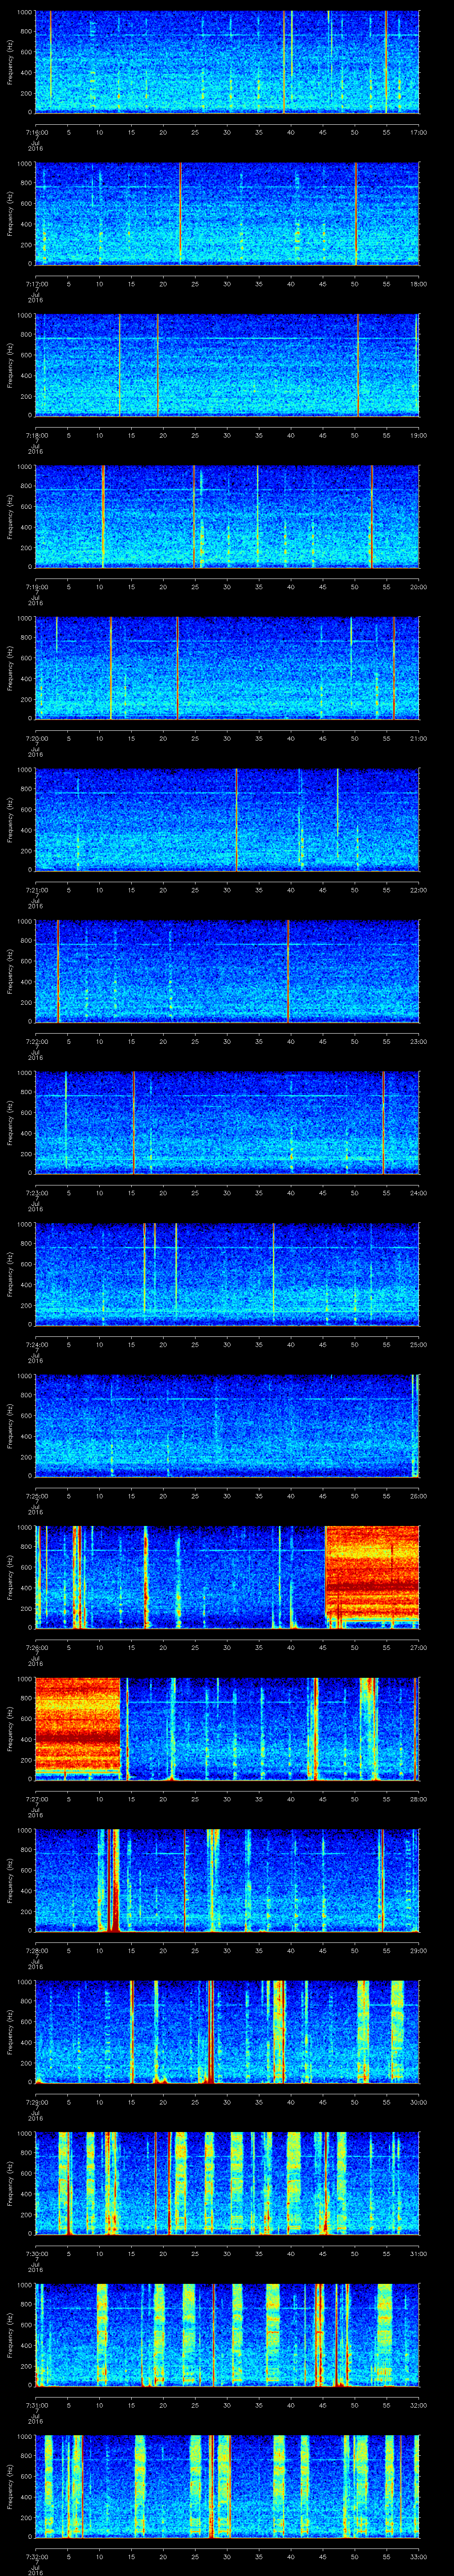Click the 7:31:00 start time label
Screen dimensions: 454x2576
click(x=36, y=2404)
